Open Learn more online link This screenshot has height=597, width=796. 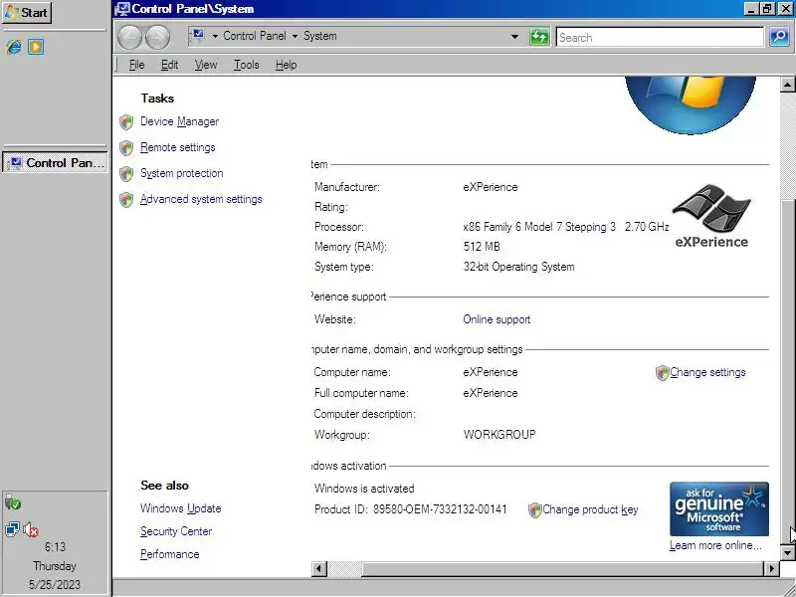(x=715, y=545)
